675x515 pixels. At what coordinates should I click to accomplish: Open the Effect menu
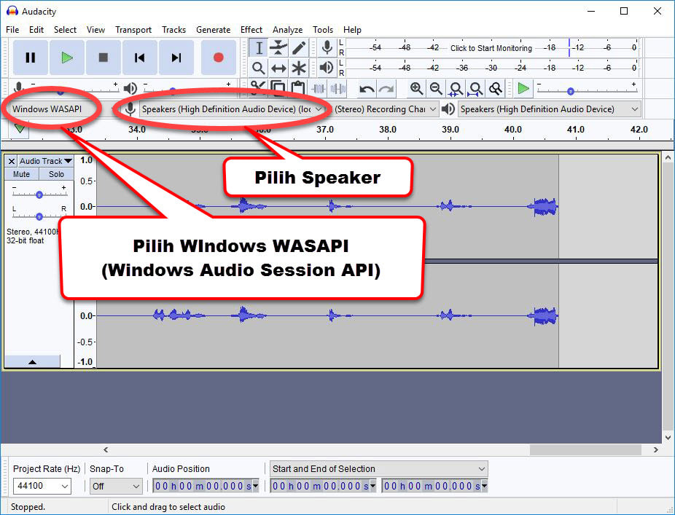(x=251, y=30)
